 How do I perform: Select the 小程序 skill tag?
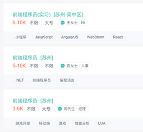[21, 37]
